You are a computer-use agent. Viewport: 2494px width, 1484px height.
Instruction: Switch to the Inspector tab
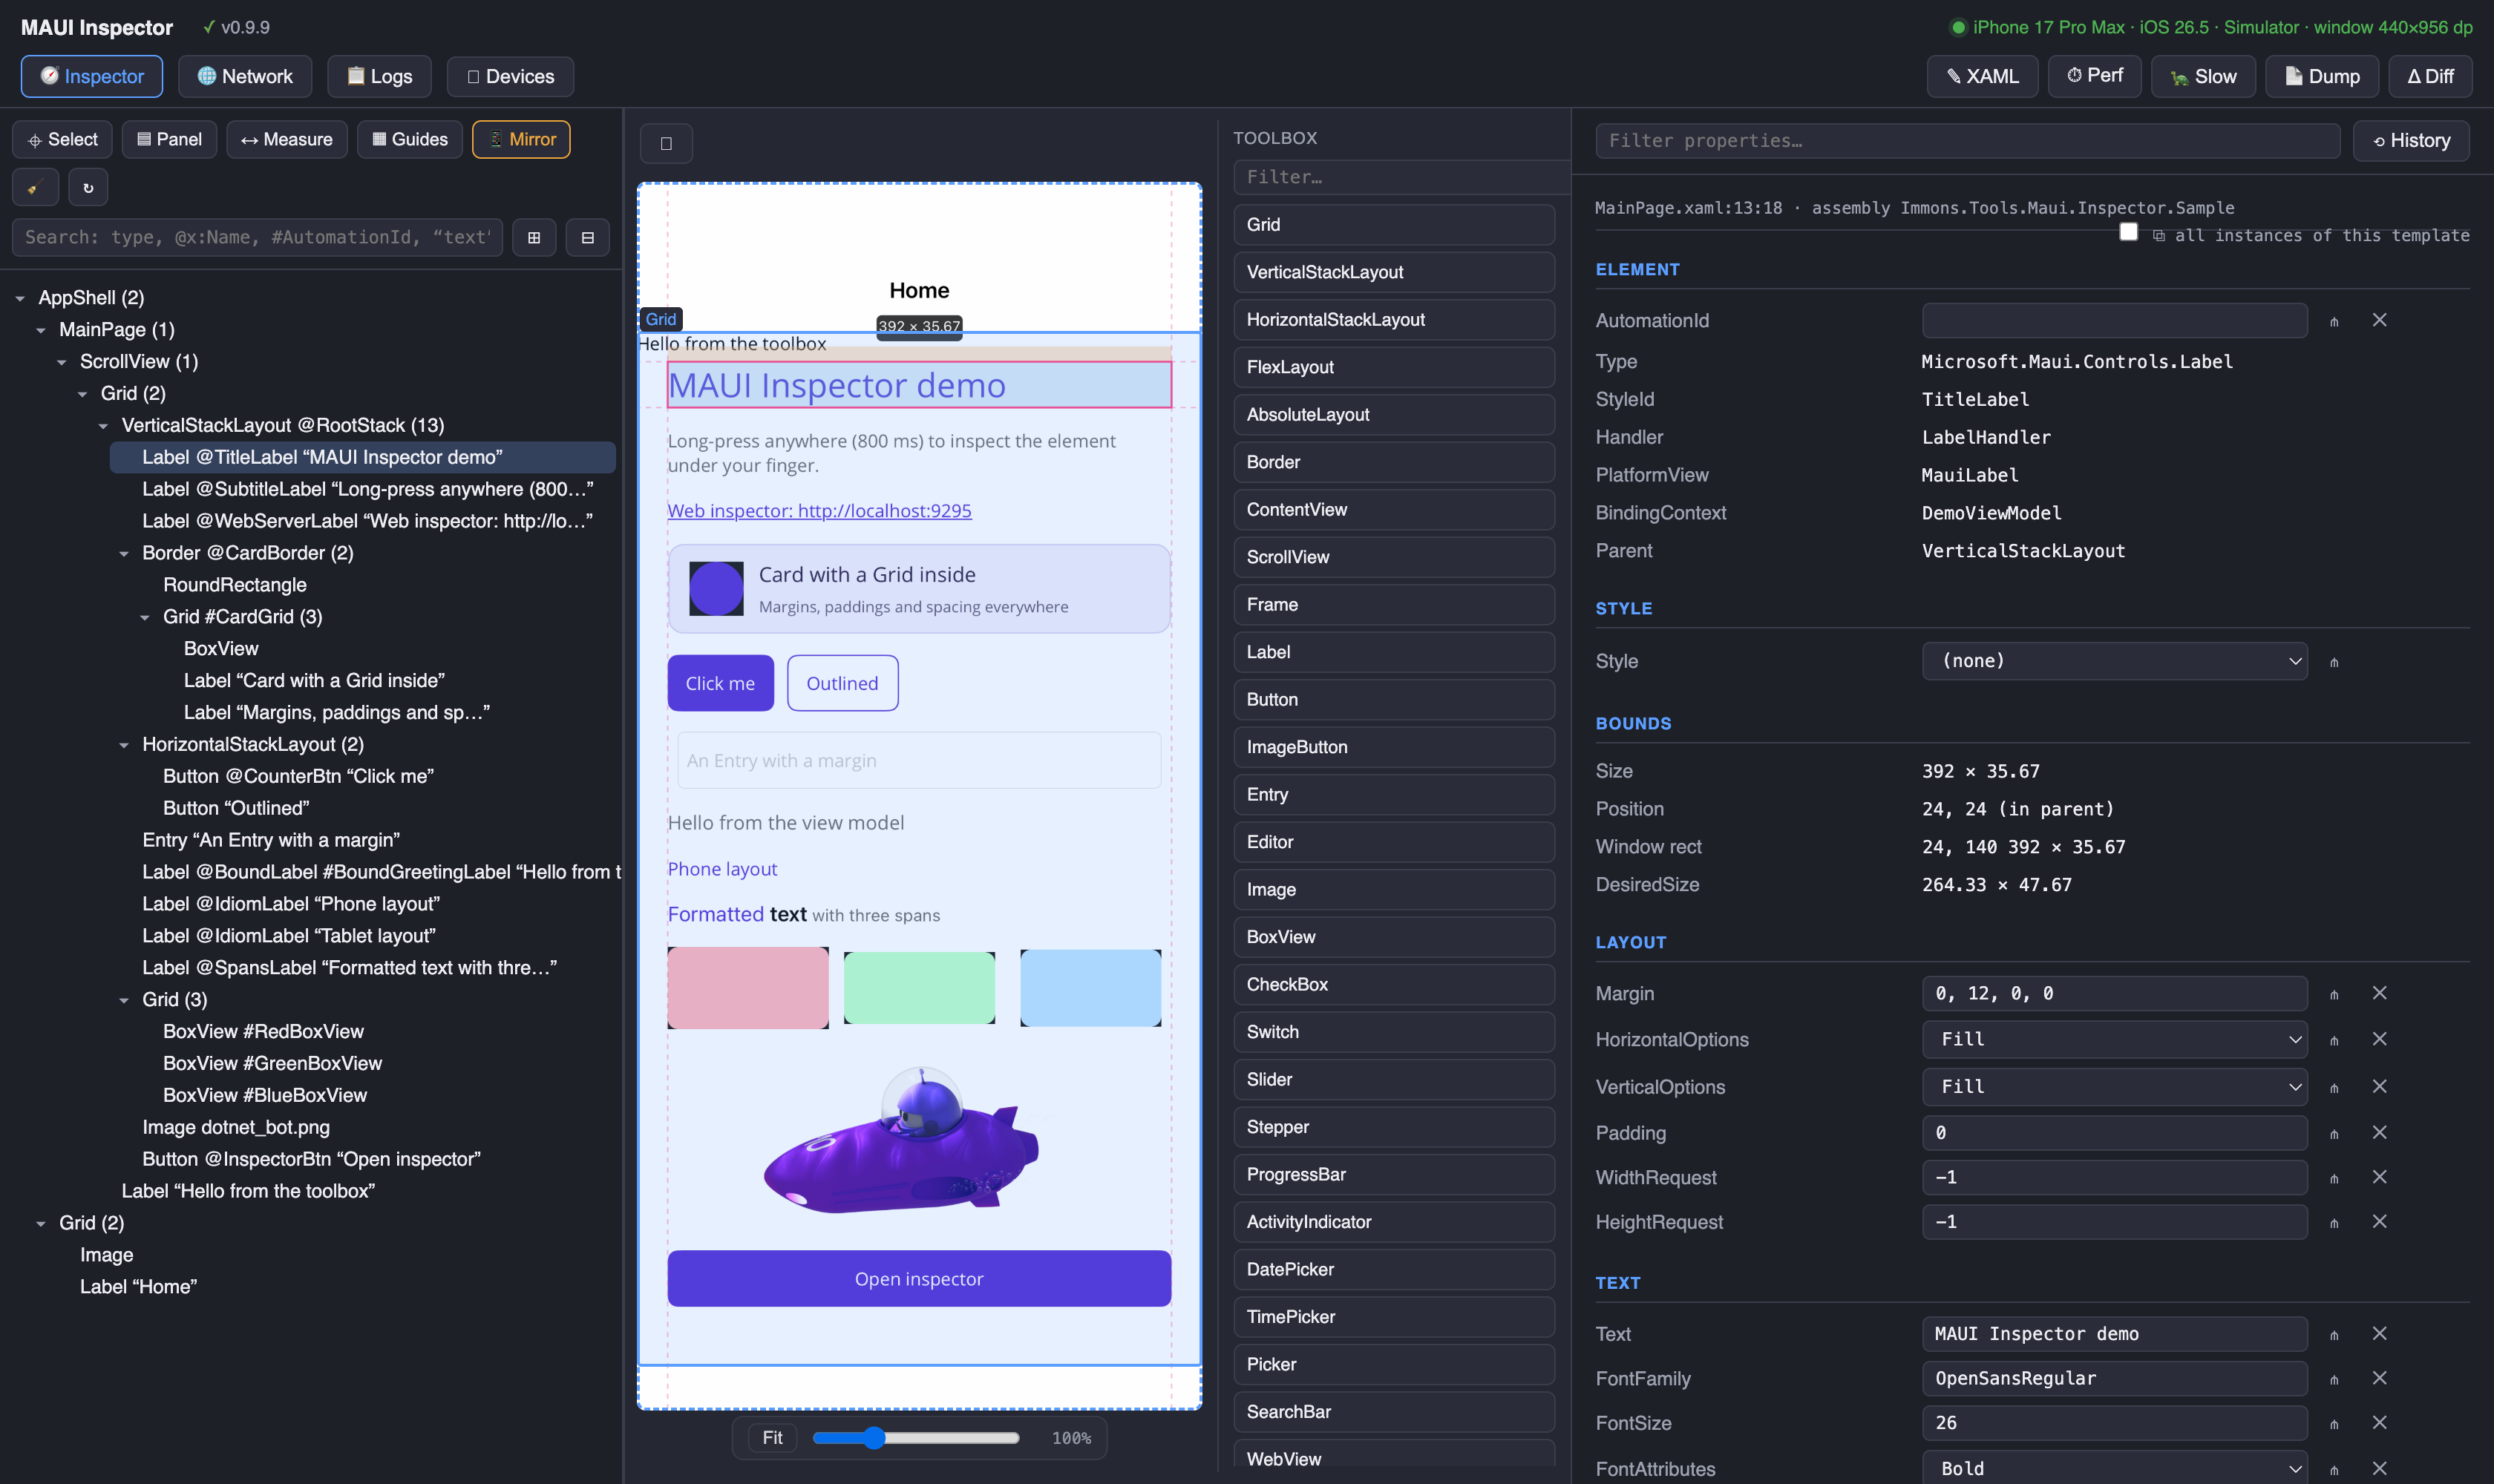92,76
